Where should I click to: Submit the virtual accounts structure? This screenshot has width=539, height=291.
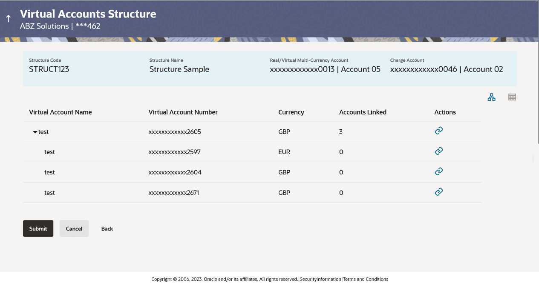tap(38, 228)
